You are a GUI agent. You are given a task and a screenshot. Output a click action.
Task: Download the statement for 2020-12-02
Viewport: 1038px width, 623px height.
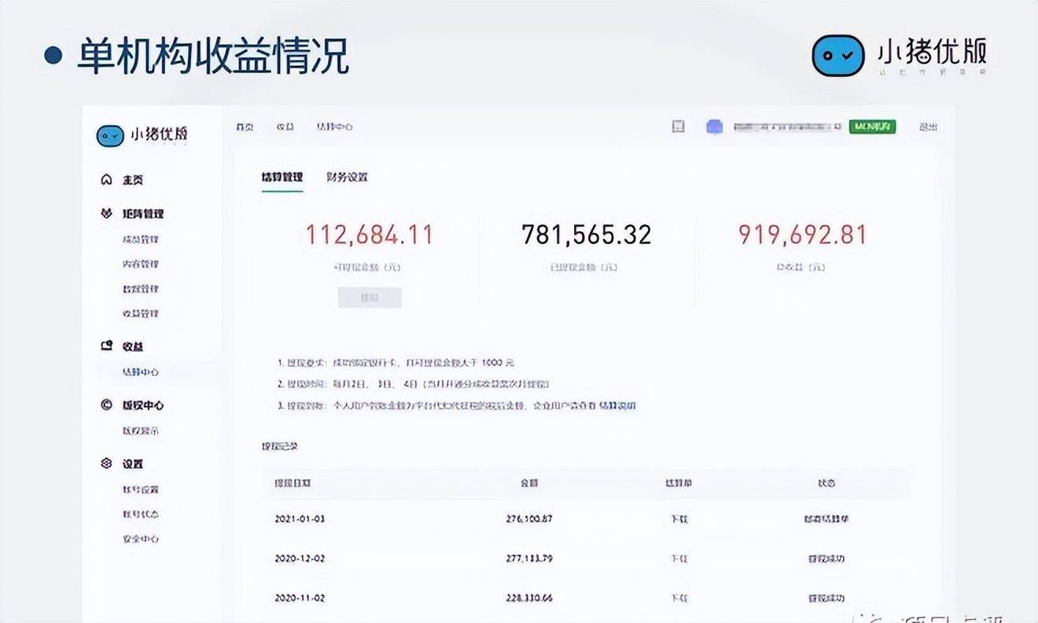pos(679,558)
